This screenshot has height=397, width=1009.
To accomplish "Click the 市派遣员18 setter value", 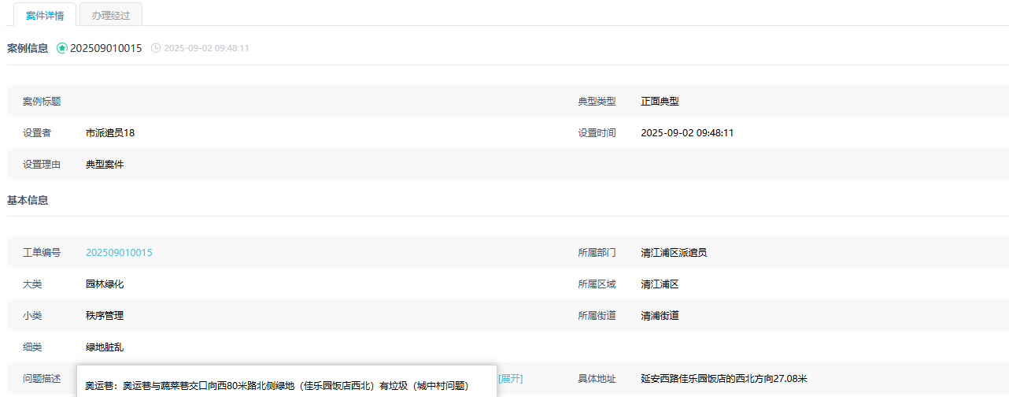I will click(110, 133).
